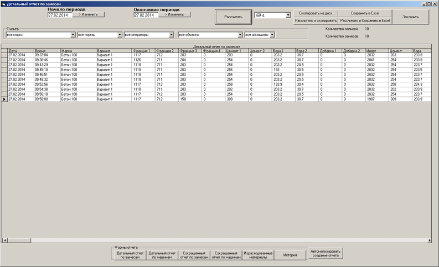Click 'Скопировать на диск' button
Image resolution: width=439 pixels, height=267 pixels.
[315, 13]
